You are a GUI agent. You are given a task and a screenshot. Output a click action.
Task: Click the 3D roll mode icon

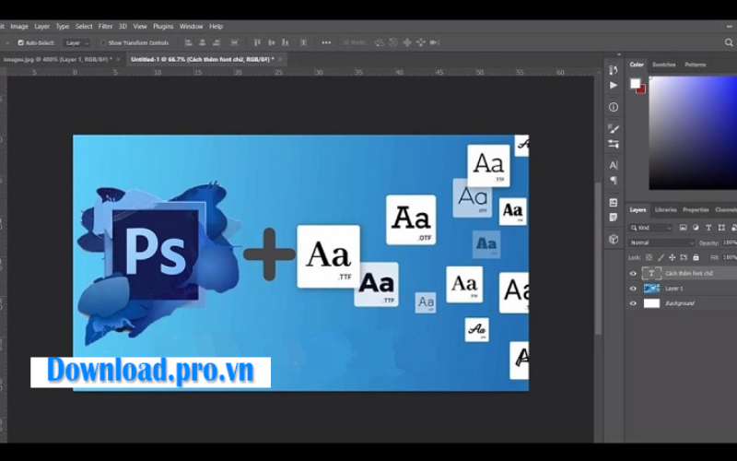[x=393, y=42]
